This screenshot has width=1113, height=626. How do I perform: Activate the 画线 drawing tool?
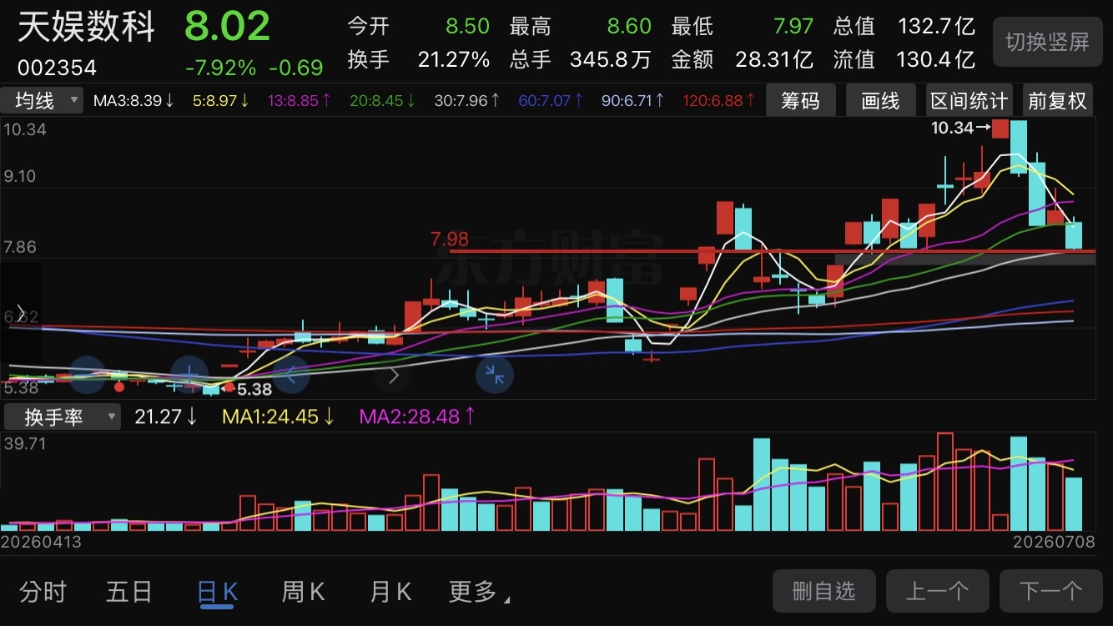coord(880,101)
